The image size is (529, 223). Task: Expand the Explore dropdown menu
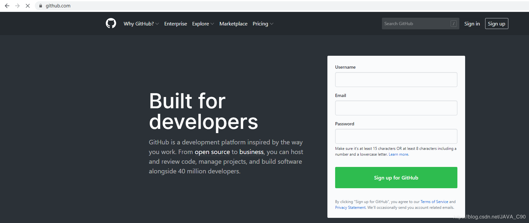203,24
